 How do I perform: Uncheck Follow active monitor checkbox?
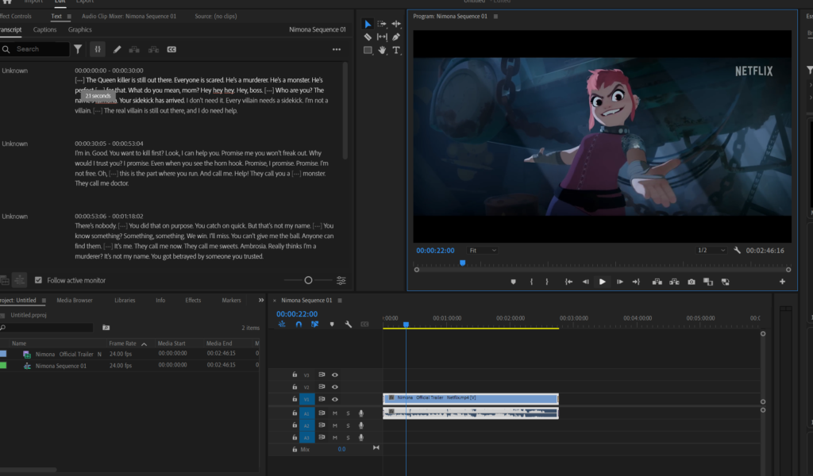38,280
